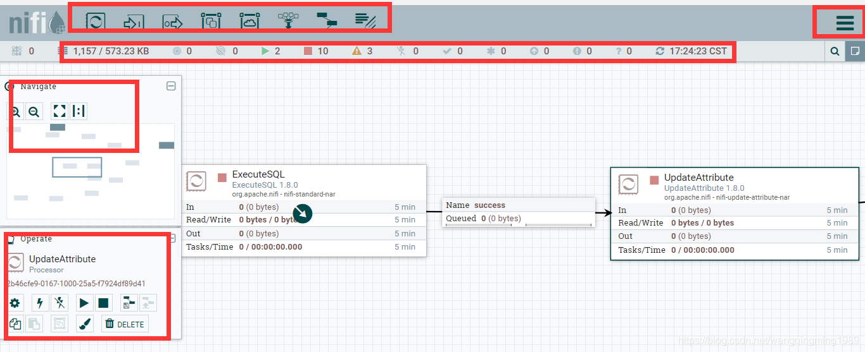The width and height of the screenshot is (865, 352).
Task: Open the global hamburger menu
Action: click(845, 23)
